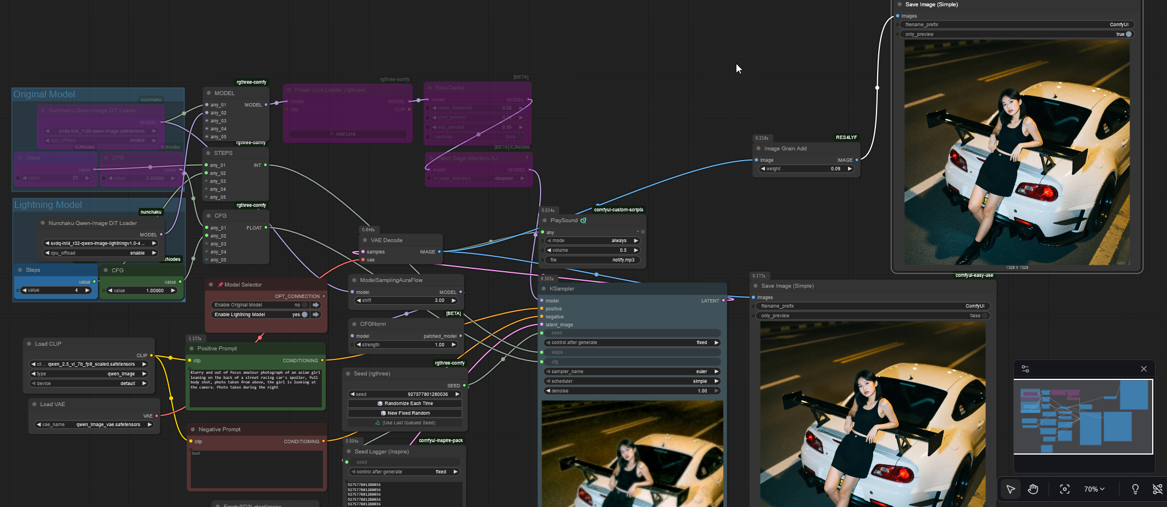Viewport: 1167px width, 507px height.
Task: Click the Positive Prompt CONDITIONING output dot
Action: (x=322, y=360)
